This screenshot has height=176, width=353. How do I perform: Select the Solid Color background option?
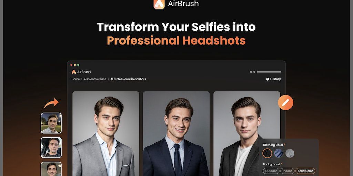coord(305,171)
